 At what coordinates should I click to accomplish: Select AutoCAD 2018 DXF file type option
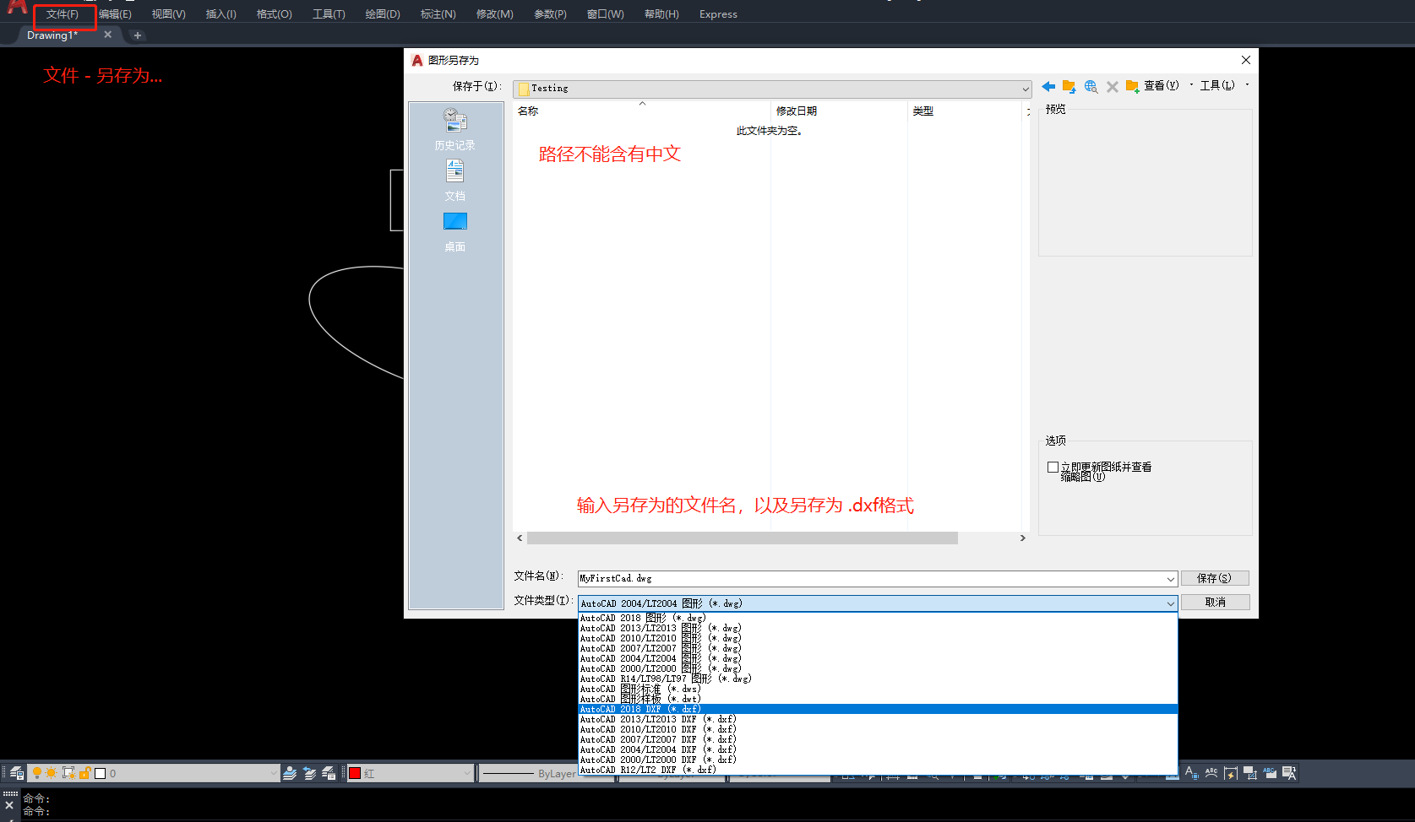point(642,709)
